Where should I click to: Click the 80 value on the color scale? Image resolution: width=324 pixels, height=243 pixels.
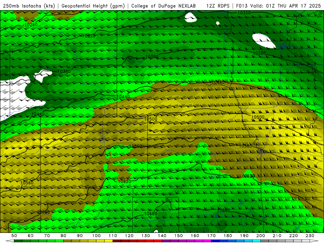(64, 236)
